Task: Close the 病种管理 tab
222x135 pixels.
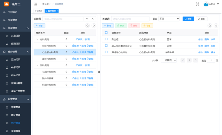Action: pos(57,11)
